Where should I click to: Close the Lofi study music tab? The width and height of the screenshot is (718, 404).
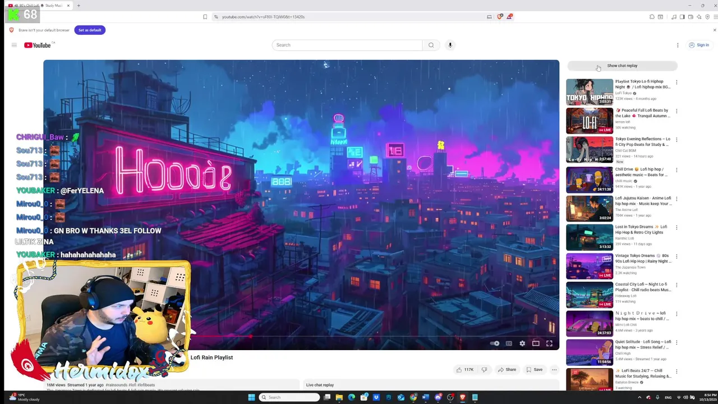tap(68, 6)
